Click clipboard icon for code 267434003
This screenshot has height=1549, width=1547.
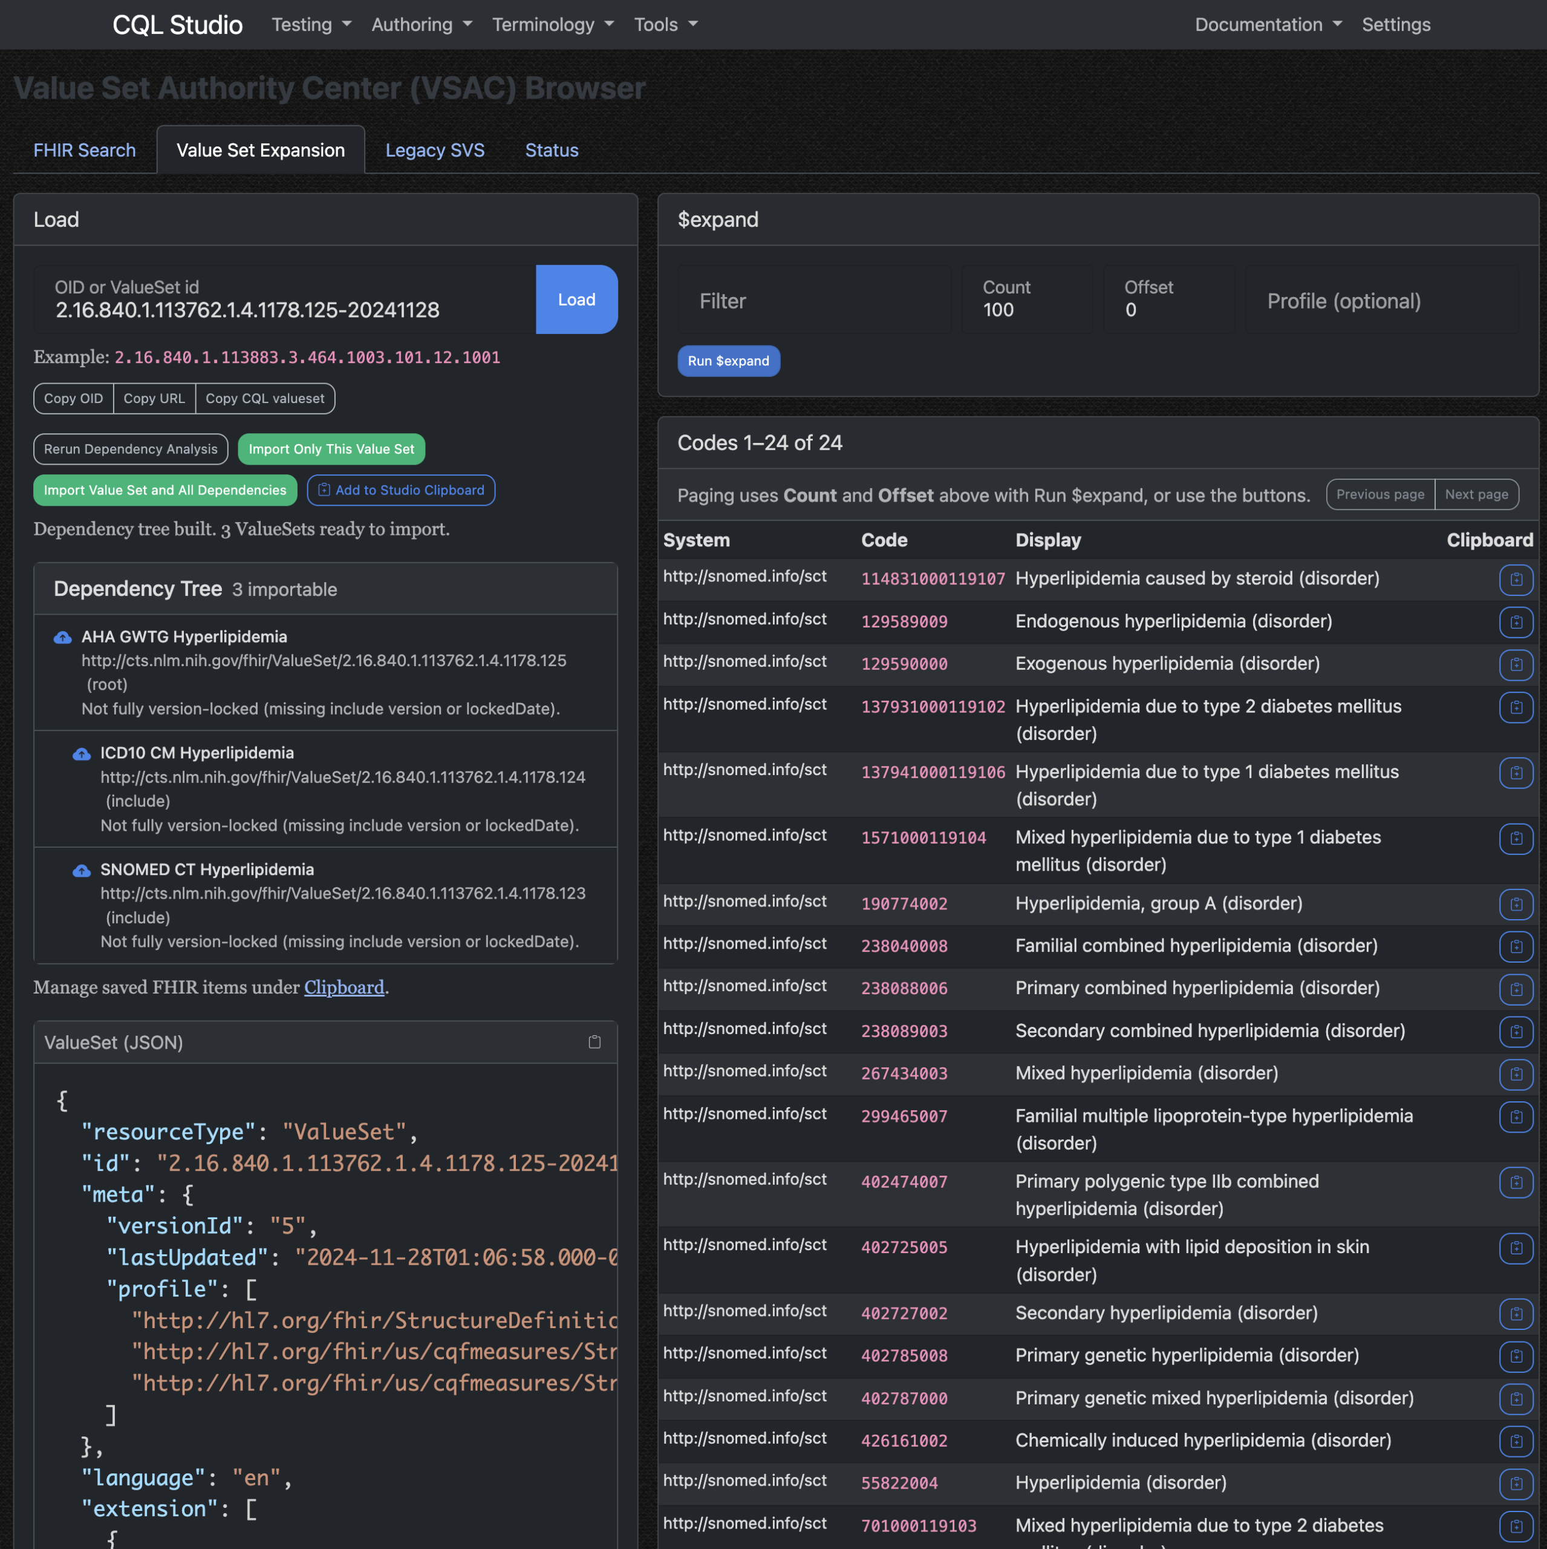point(1516,1075)
